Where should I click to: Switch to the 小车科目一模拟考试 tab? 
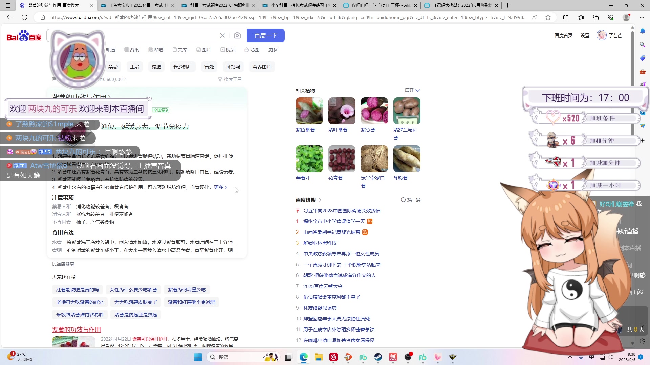pyautogui.click(x=299, y=5)
